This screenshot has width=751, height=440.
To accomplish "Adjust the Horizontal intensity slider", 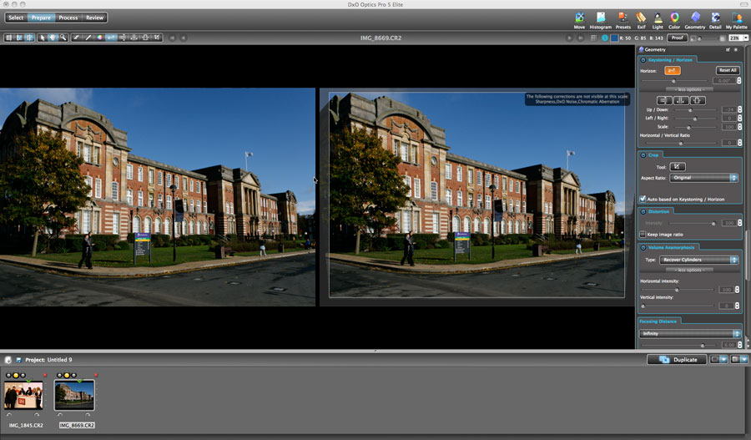I will point(676,290).
